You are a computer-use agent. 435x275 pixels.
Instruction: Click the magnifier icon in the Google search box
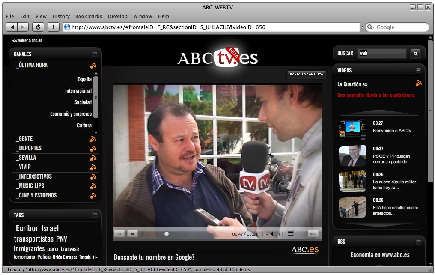tap(370, 27)
